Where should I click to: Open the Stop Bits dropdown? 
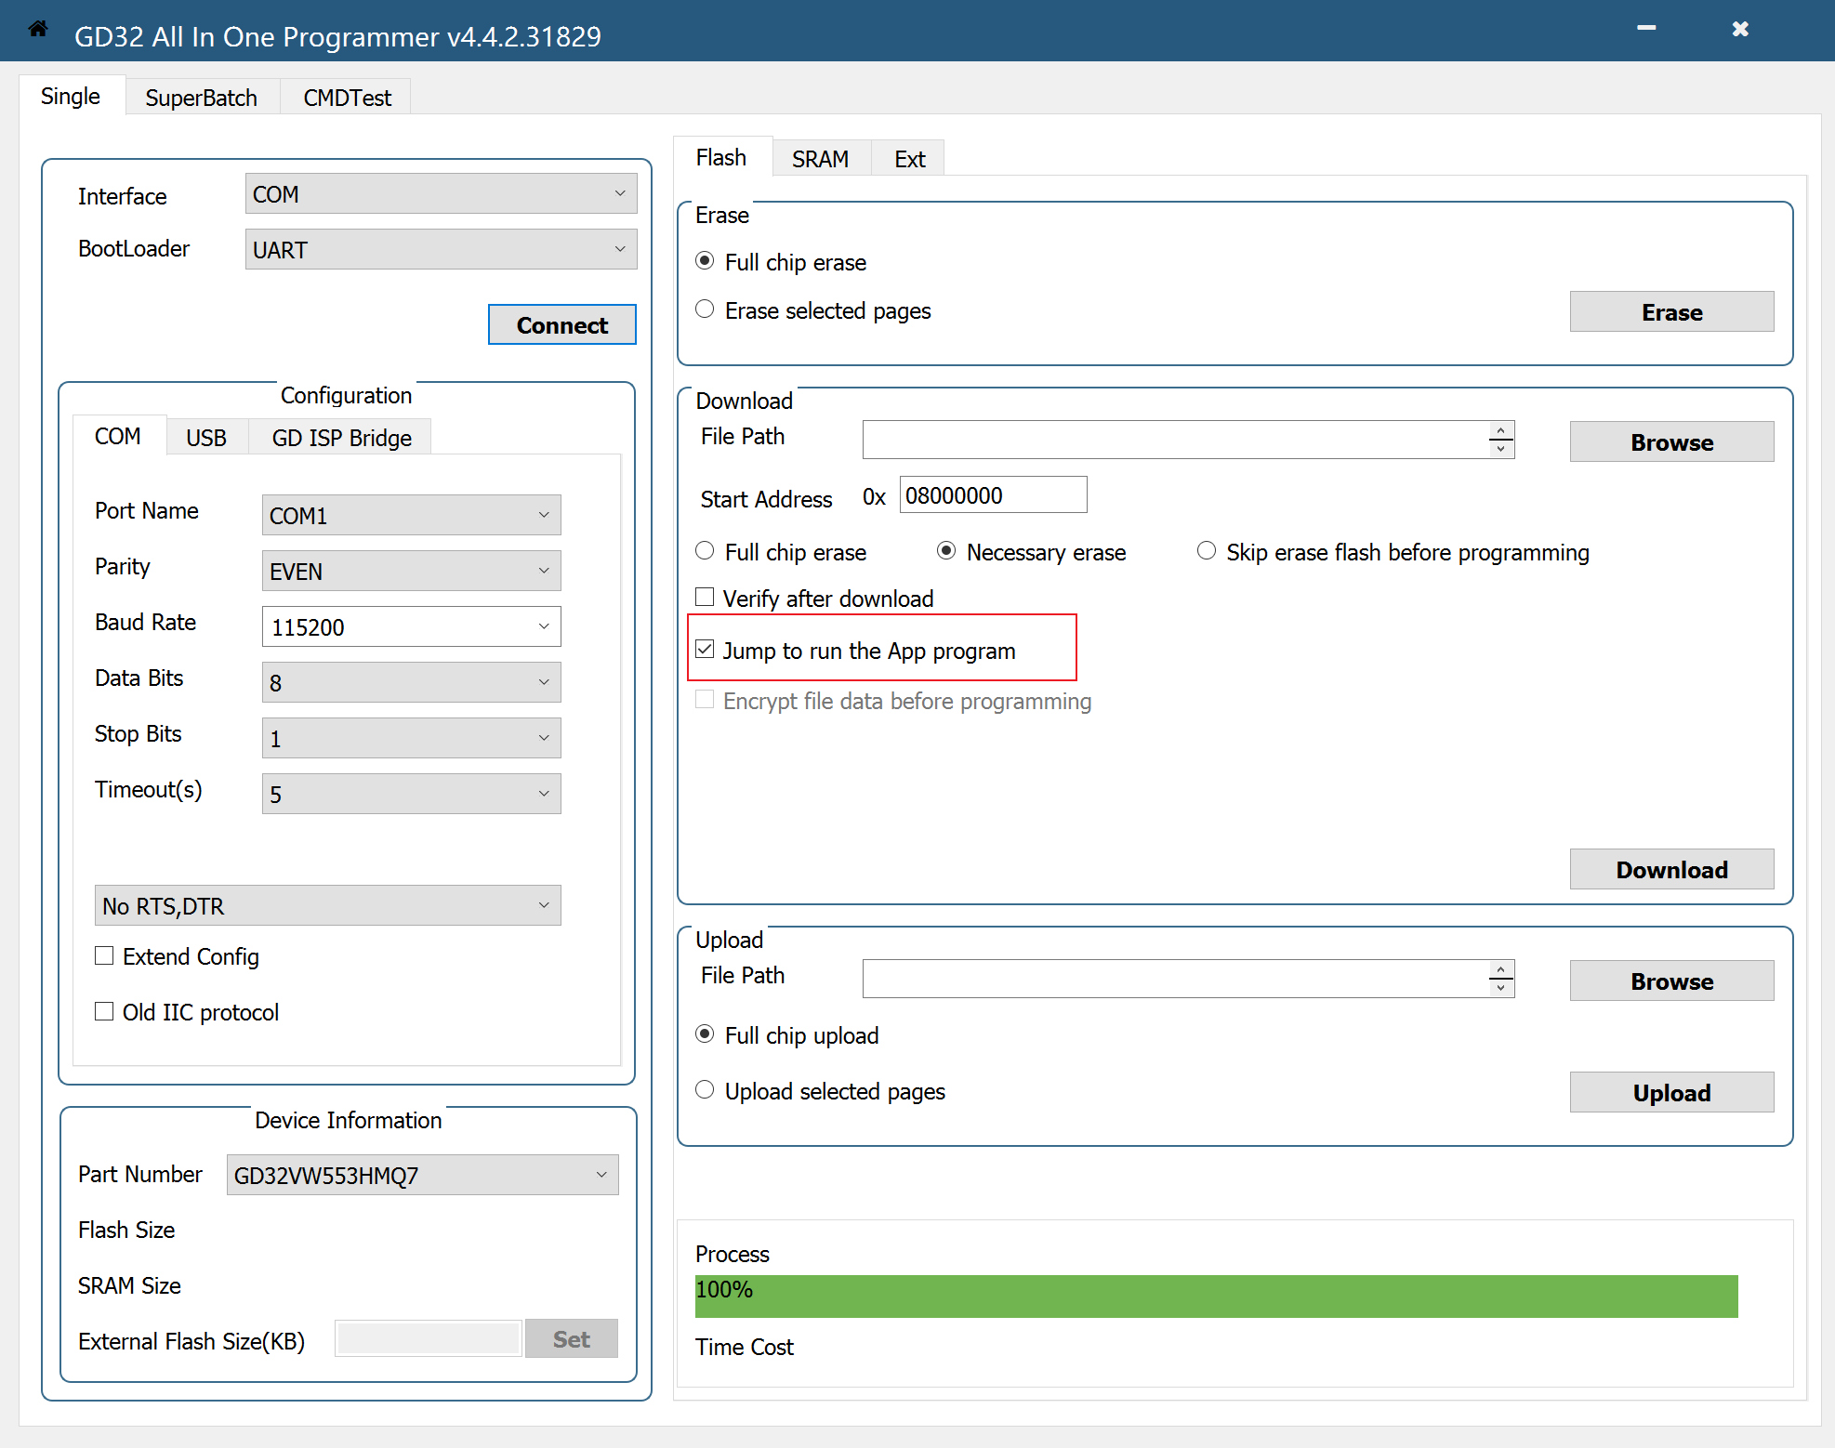point(411,738)
